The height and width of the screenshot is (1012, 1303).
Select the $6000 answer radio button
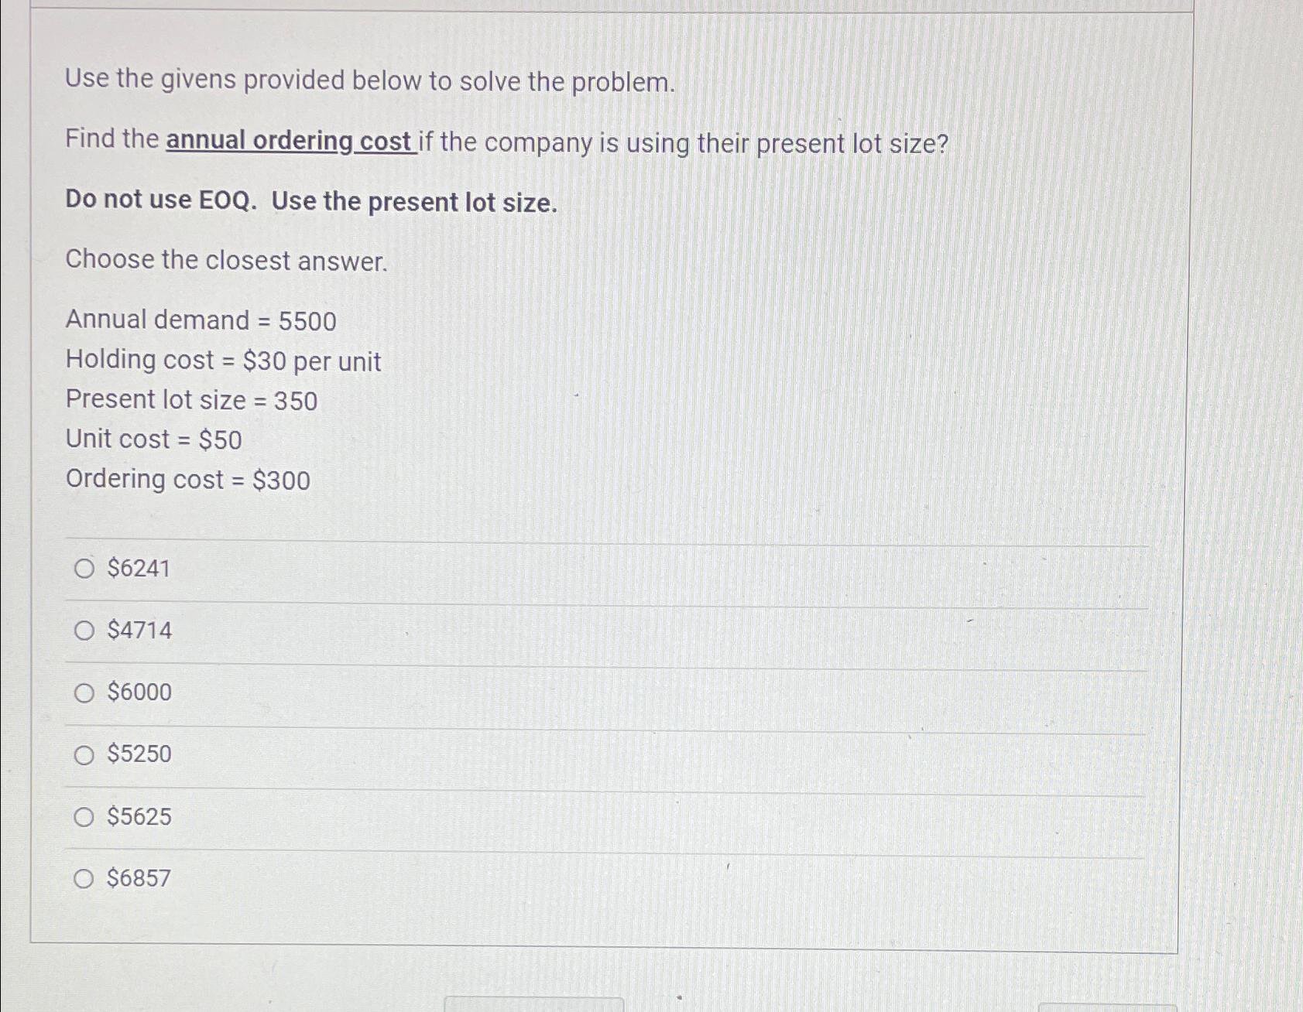pyautogui.click(x=85, y=693)
